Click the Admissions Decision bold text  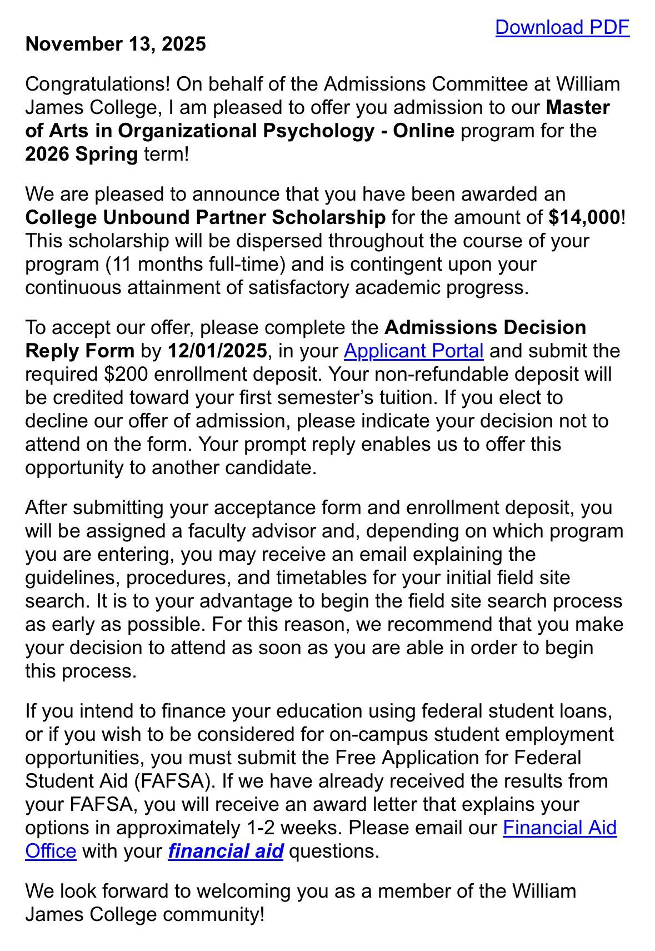click(x=485, y=327)
